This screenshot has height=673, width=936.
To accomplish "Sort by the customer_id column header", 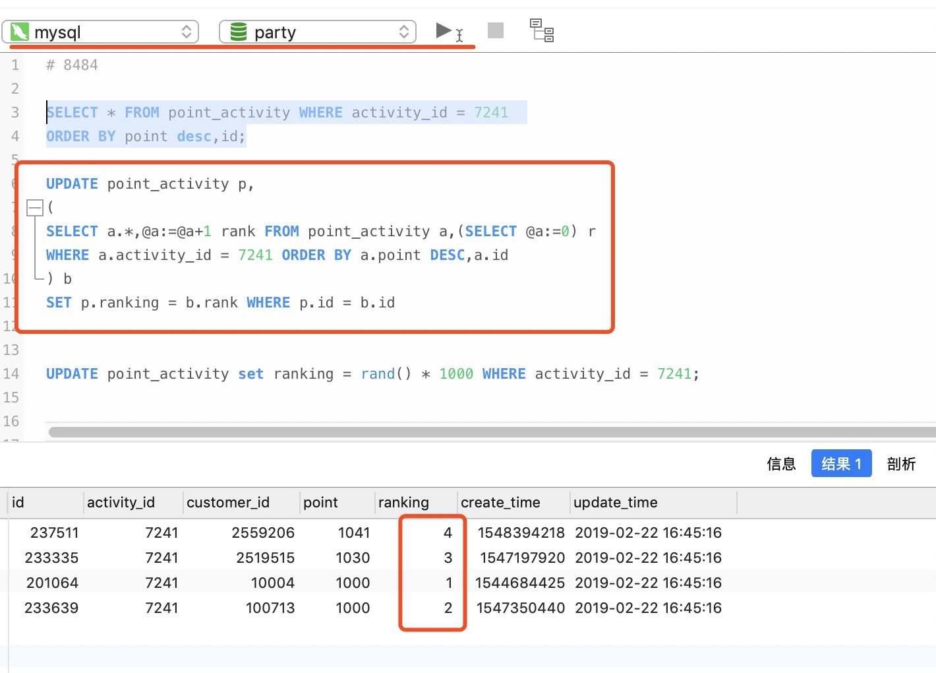I will (241, 503).
